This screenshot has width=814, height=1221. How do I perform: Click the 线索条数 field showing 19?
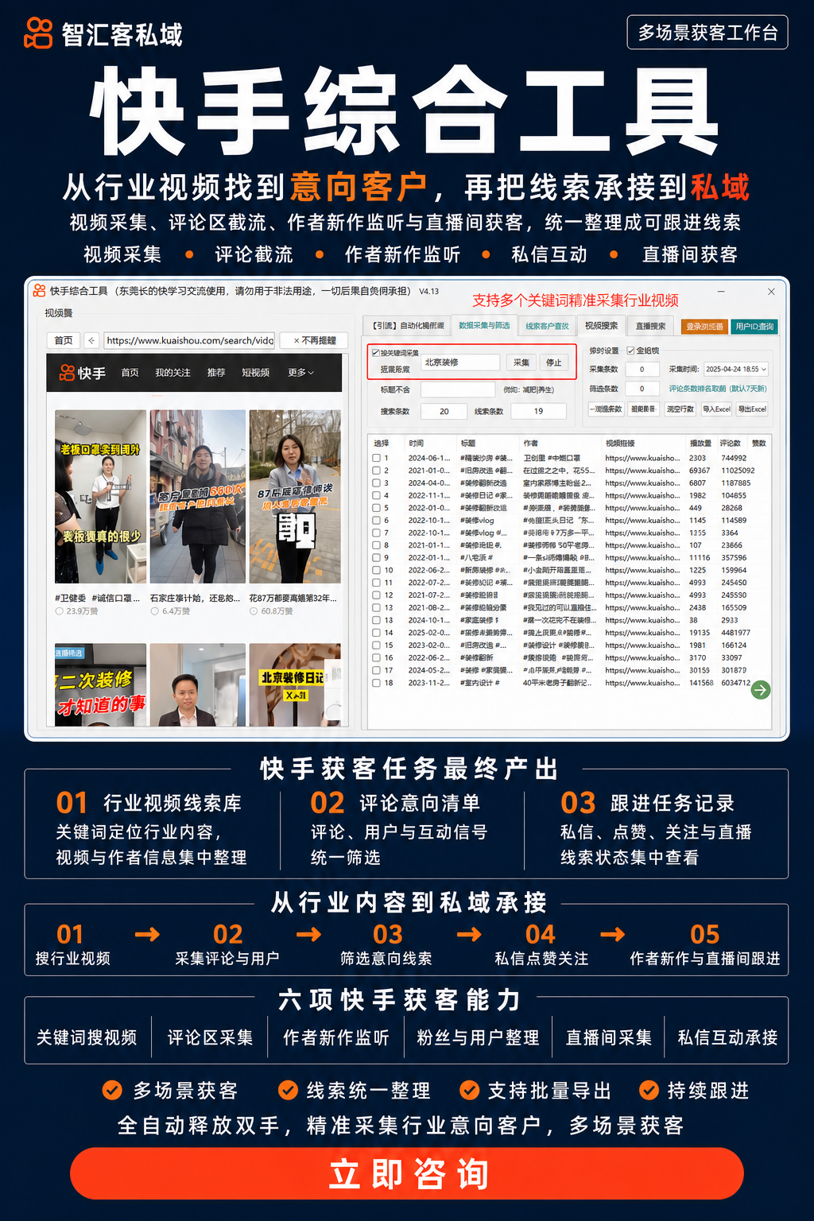(538, 411)
